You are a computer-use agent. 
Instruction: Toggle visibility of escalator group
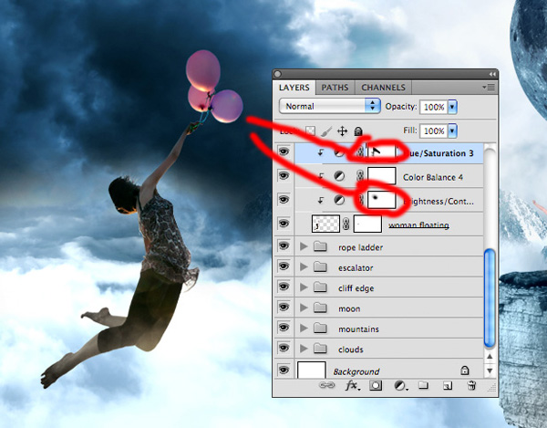click(284, 266)
